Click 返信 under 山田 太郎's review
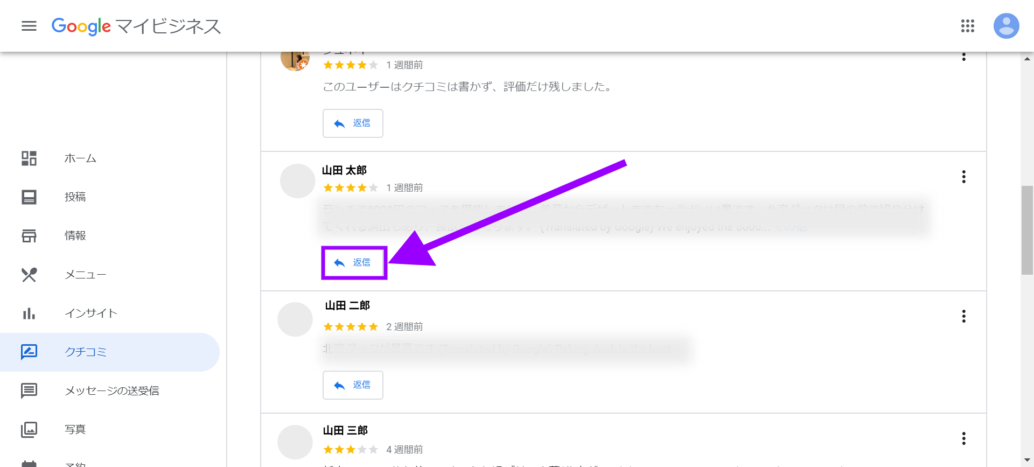 (x=353, y=263)
